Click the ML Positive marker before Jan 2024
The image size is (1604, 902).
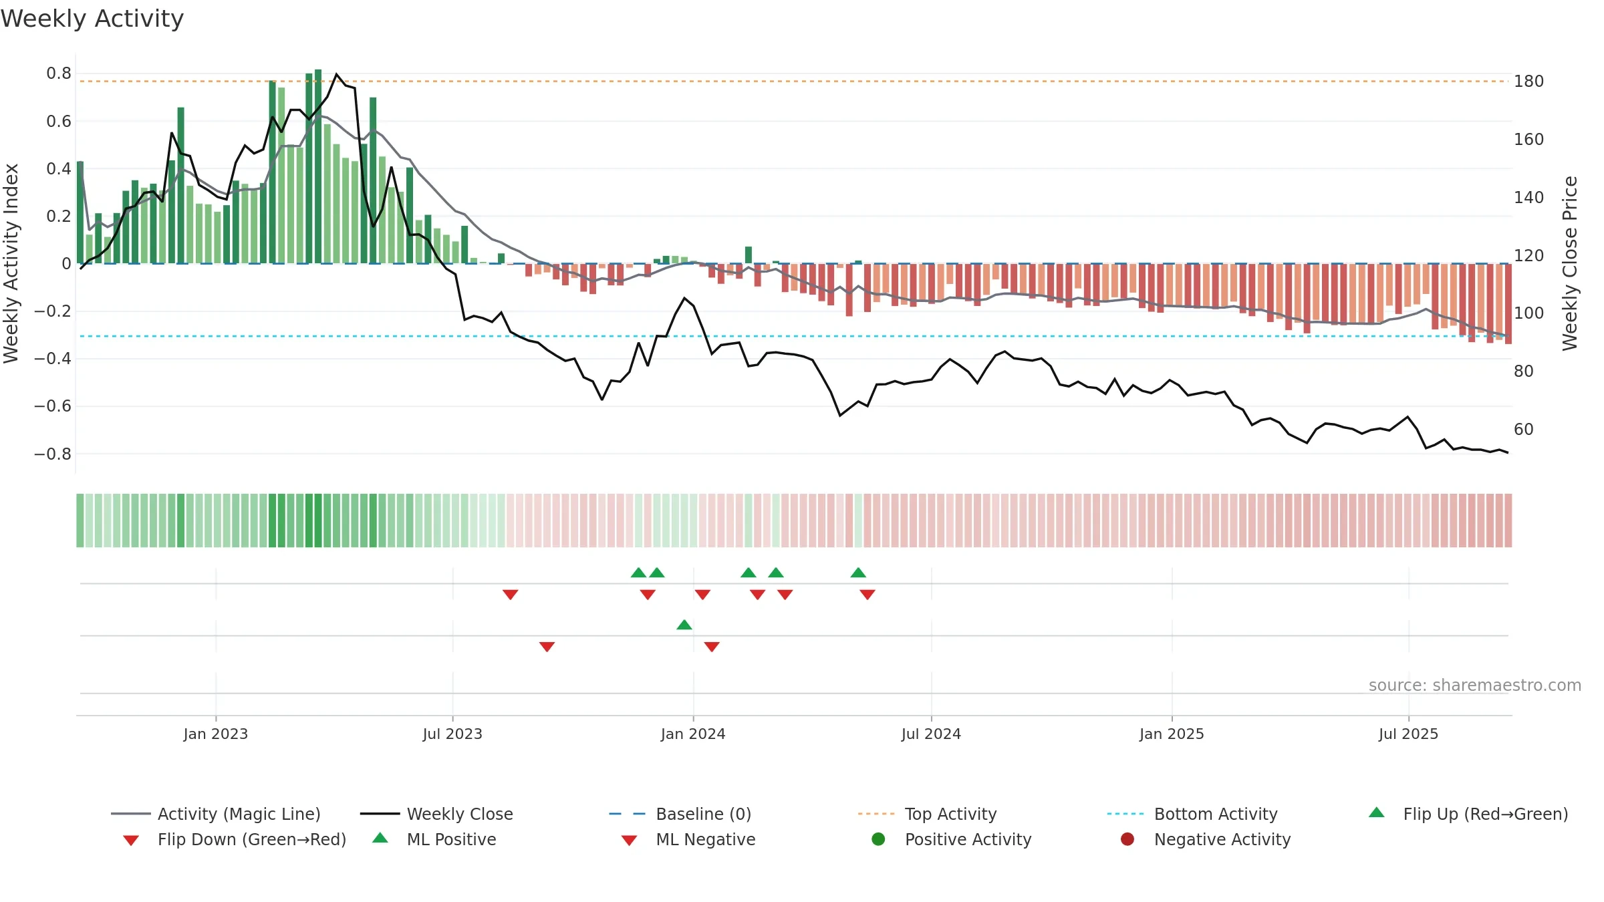coord(684,625)
